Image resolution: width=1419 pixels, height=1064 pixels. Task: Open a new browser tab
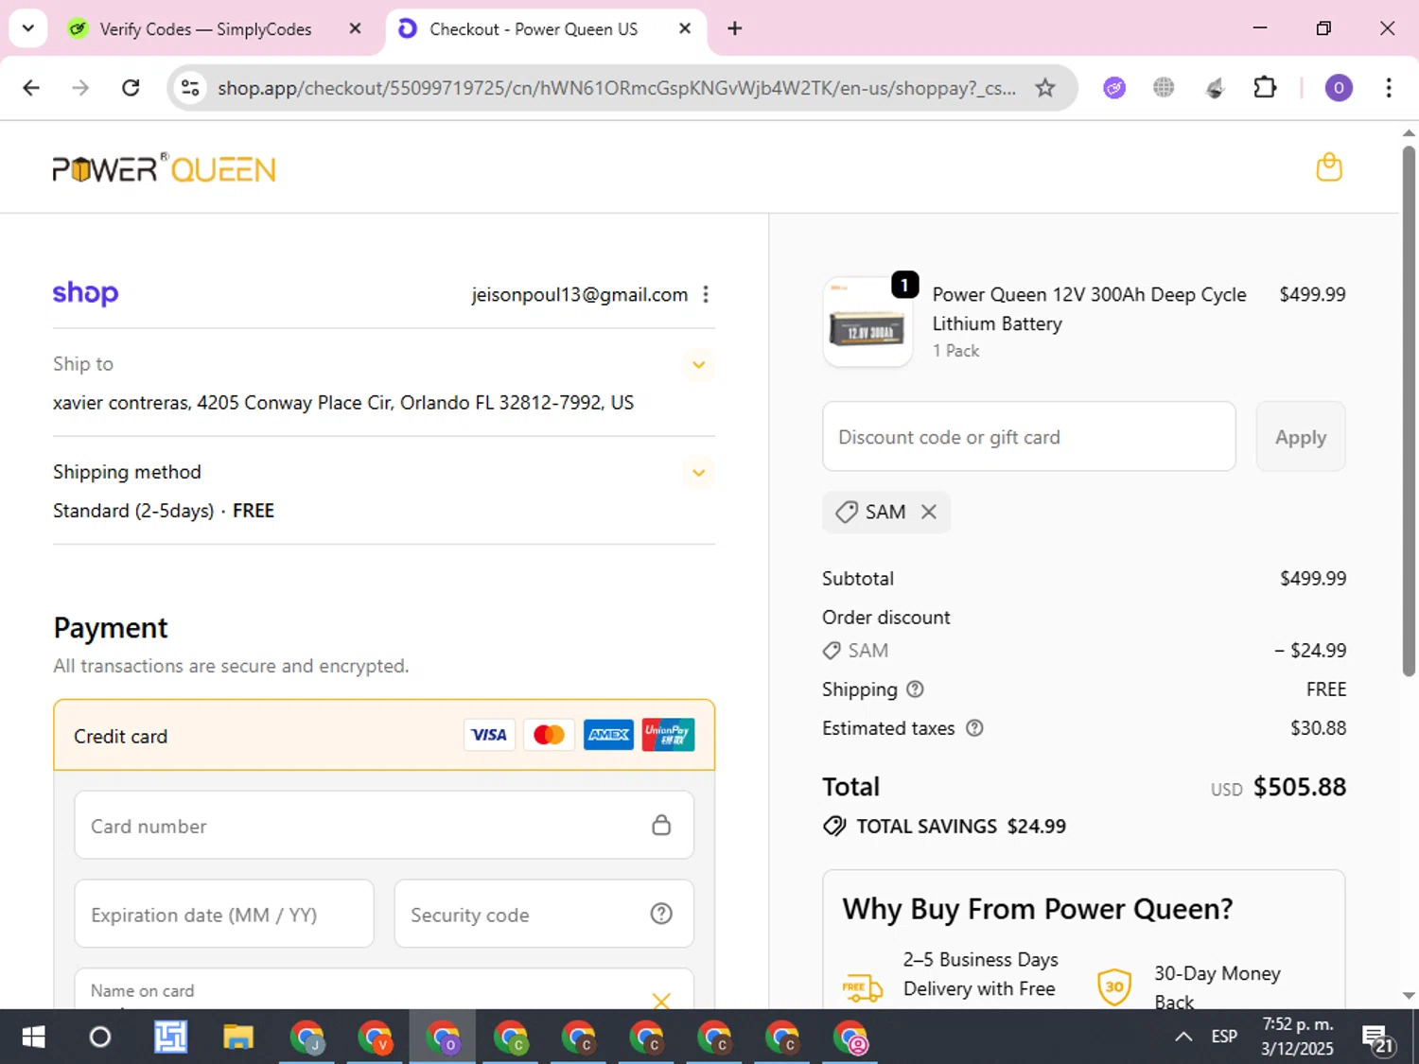coord(734,28)
